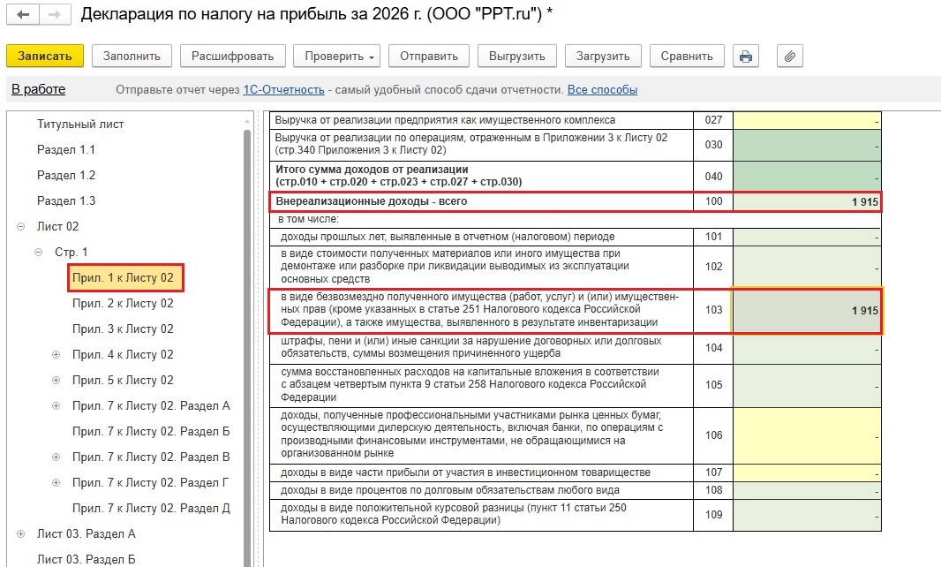Open the paperclip attachments icon
Viewport: 941px width, 567px height.
click(790, 57)
